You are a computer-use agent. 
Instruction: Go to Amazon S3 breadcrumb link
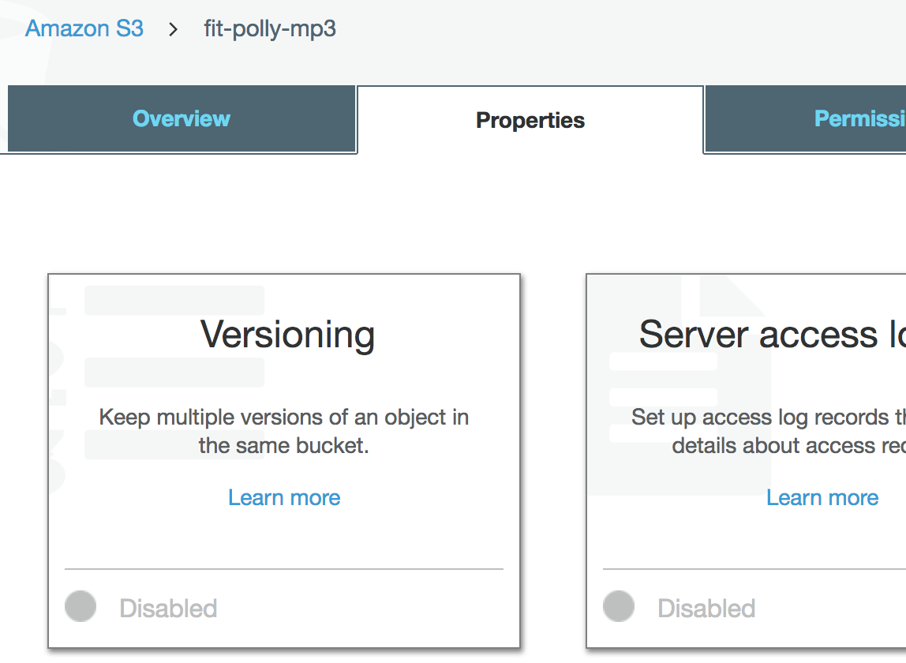[84, 28]
